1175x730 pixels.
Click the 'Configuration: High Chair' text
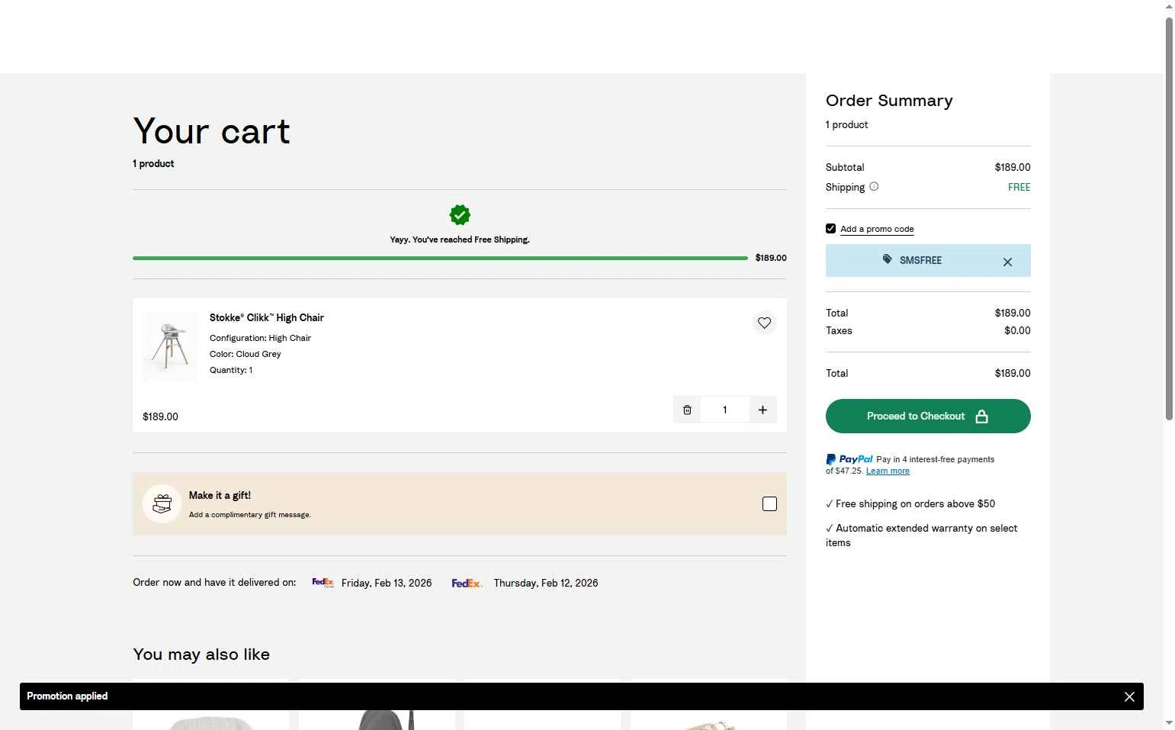click(x=260, y=338)
